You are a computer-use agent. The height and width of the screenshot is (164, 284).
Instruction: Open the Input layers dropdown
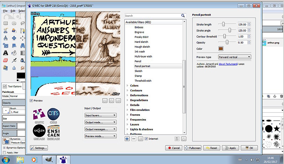click(100, 115)
